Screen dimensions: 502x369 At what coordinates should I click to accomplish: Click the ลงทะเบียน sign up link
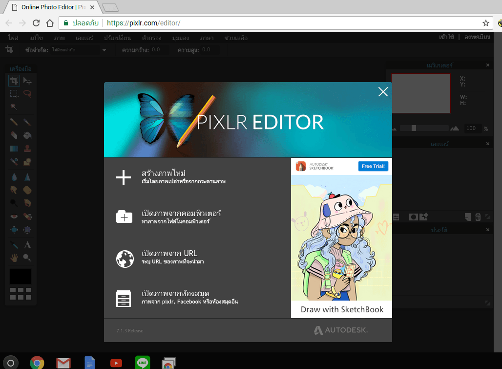[x=477, y=37]
